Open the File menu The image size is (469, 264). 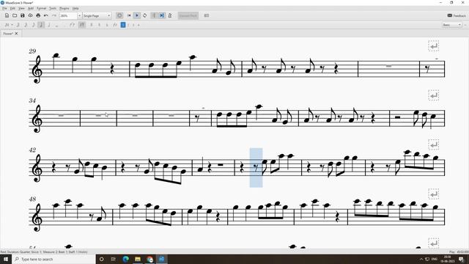coord(4,8)
